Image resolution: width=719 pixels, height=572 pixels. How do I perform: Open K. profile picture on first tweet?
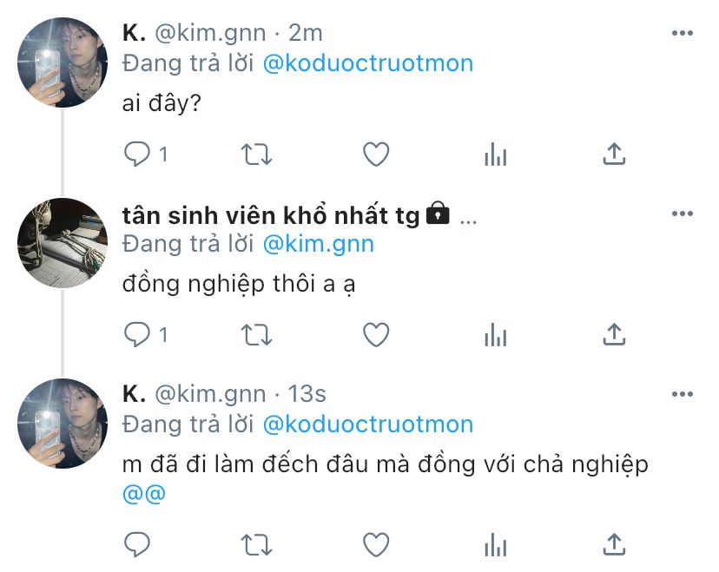(63, 63)
